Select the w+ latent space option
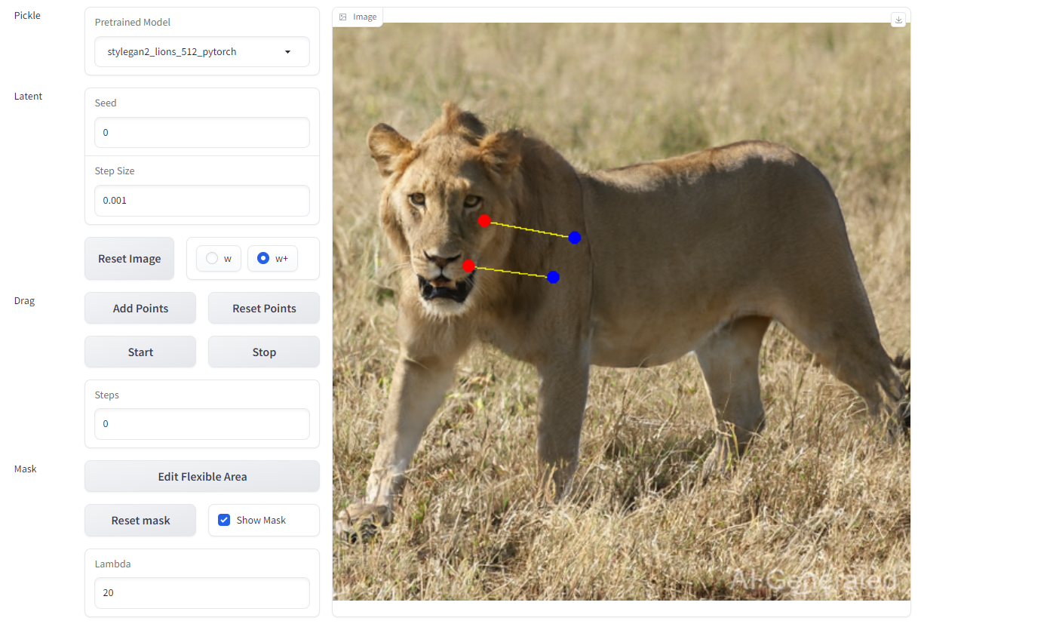Image resolution: width=1053 pixels, height=627 pixels. pyautogui.click(x=272, y=258)
